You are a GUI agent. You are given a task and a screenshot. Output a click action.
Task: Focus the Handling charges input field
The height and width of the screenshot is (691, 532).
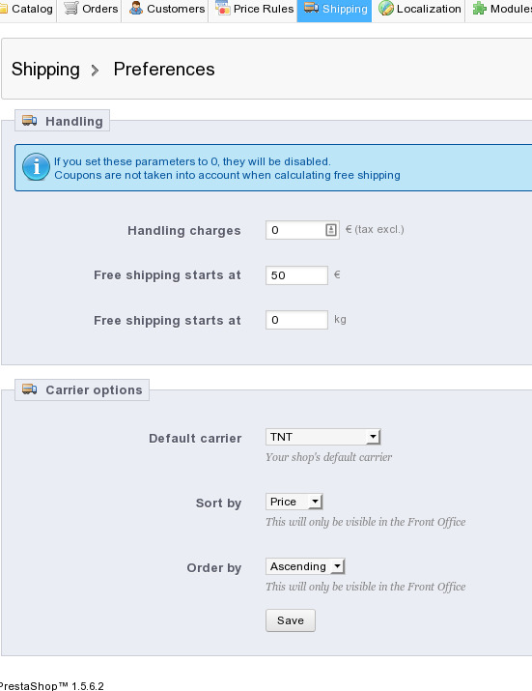[302, 230]
